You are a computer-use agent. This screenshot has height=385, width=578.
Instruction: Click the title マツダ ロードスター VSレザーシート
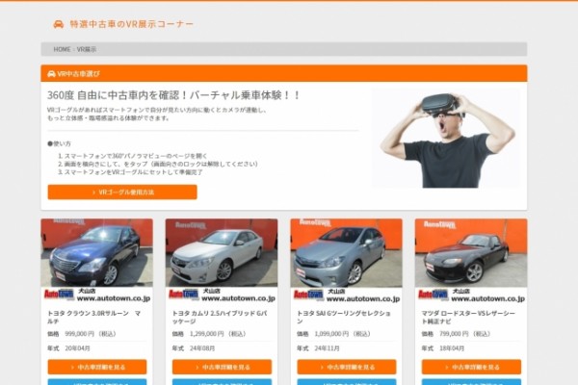coord(468,318)
